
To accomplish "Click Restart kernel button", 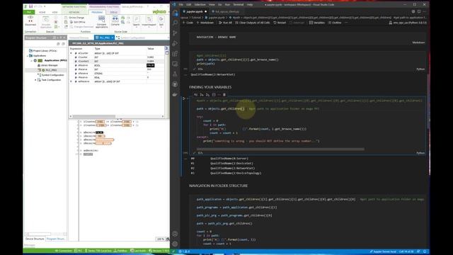I will (x=280, y=23).
